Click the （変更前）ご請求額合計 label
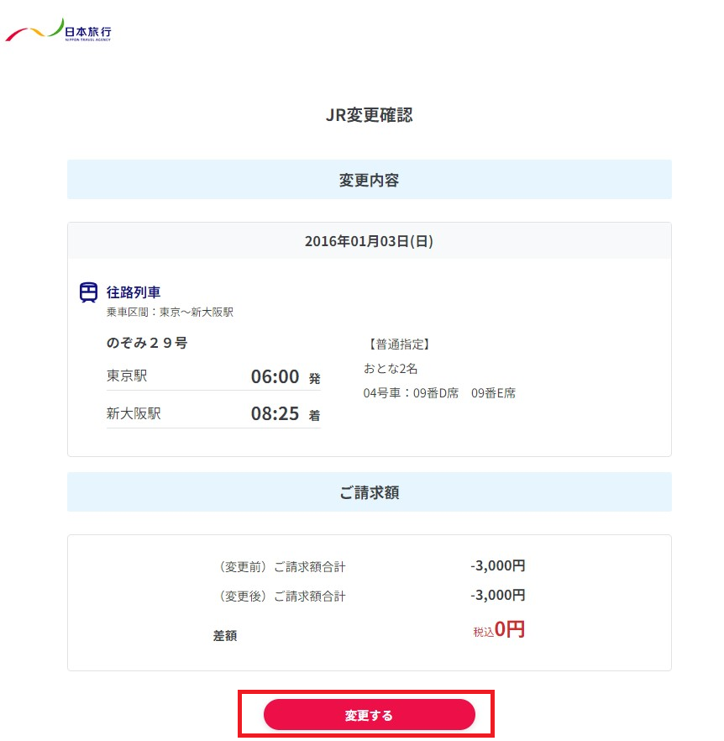The image size is (724, 741). click(x=281, y=567)
